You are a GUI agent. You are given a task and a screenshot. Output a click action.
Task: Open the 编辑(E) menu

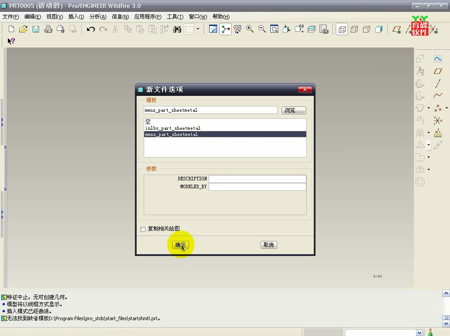click(x=33, y=17)
